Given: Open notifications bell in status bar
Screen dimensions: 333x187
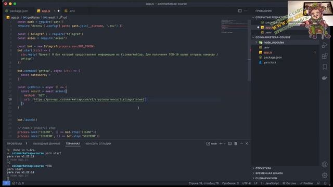Looking at the screenshot, I should click(325, 183).
